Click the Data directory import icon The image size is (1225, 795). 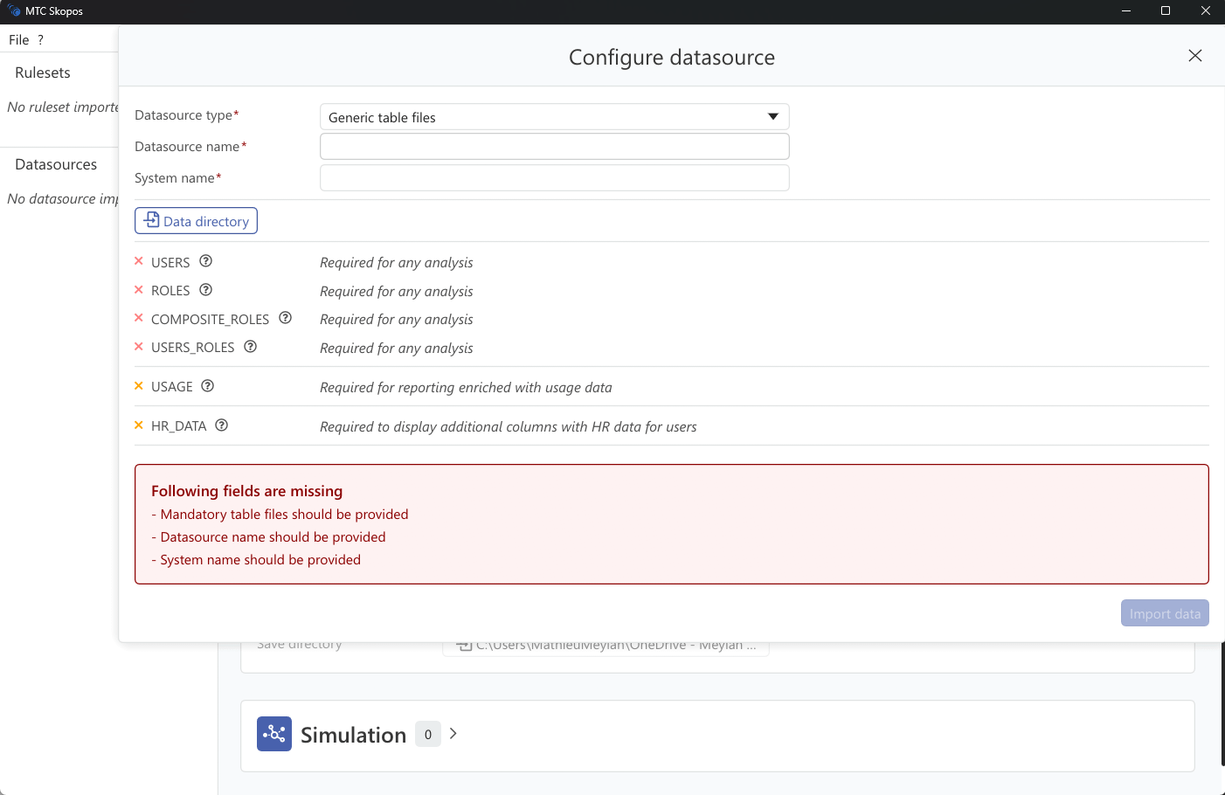151,220
